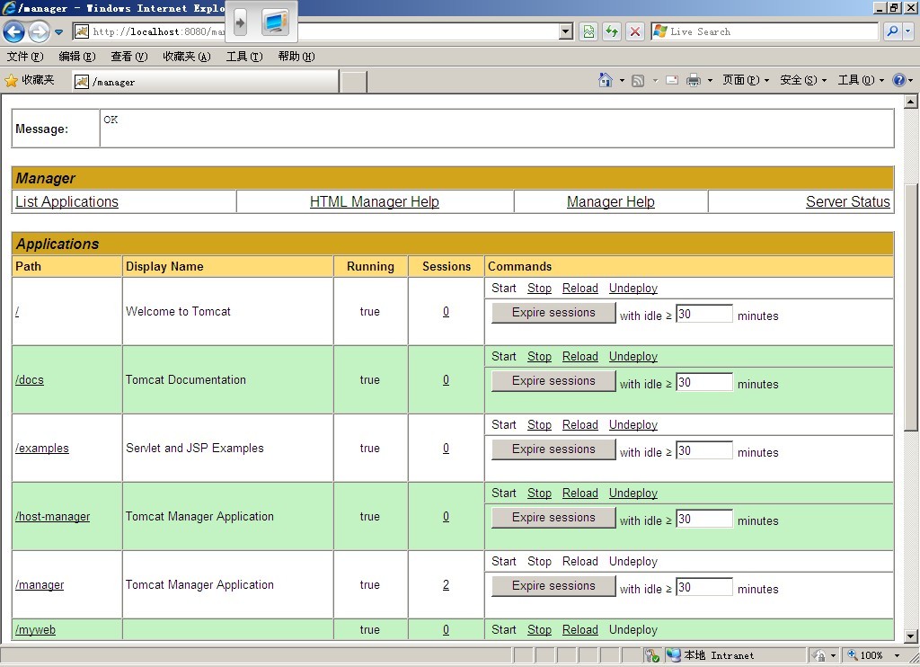920x667 pixels.
Task: Click idle minutes field for /docs
Action: [x=704, y=382]
